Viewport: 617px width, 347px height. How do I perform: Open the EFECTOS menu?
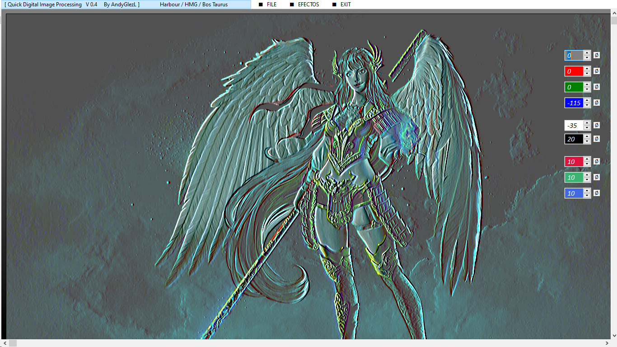pyautogui.click(x=308, y=5)
